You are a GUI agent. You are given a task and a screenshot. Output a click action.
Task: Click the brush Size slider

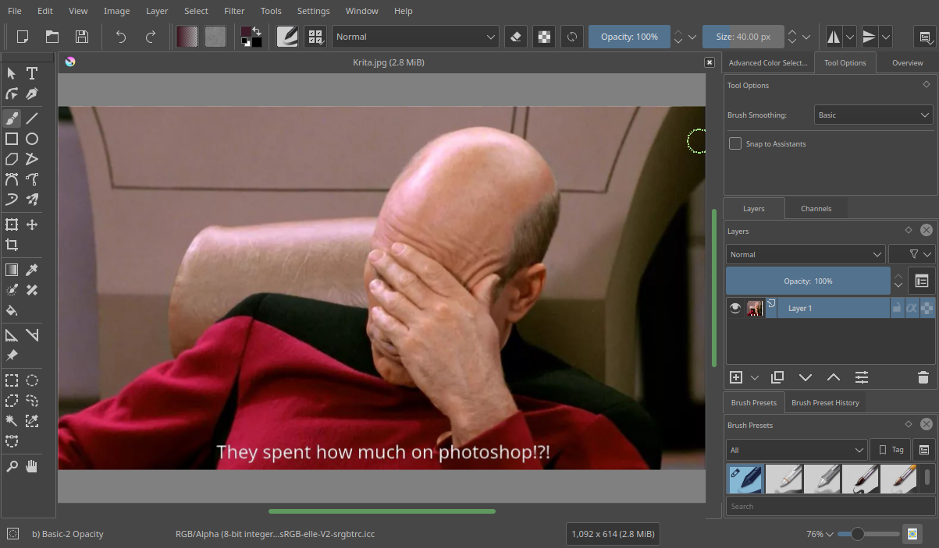click(x=743, y=37)
